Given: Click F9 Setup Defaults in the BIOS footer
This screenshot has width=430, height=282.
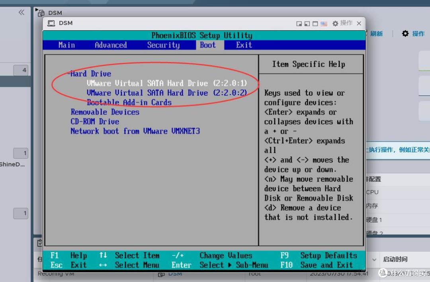Looking at the screenshot, I should pos(319,255).
